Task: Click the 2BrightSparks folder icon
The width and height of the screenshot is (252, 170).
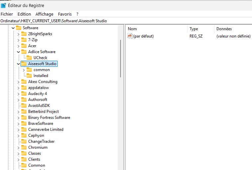Action: coord(24,34)
